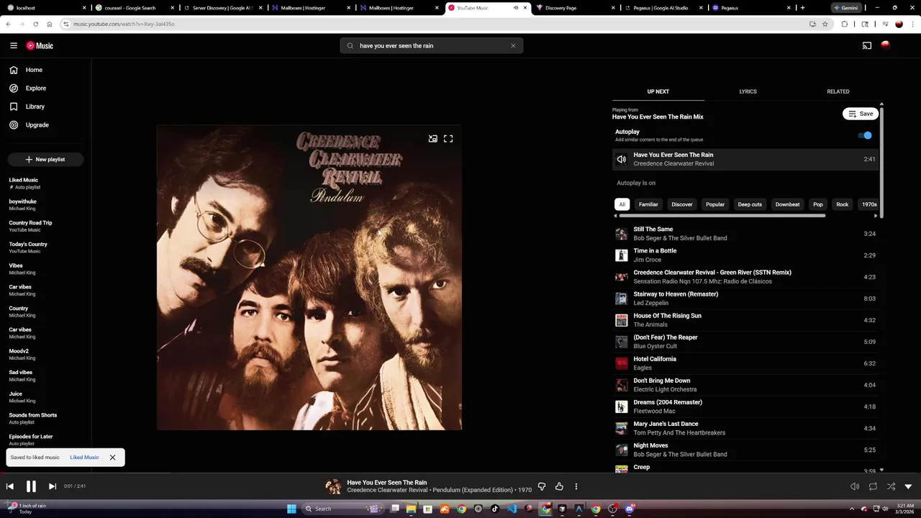Select the All filter chip
Screen dimensions: 921x518
[622, 204]
